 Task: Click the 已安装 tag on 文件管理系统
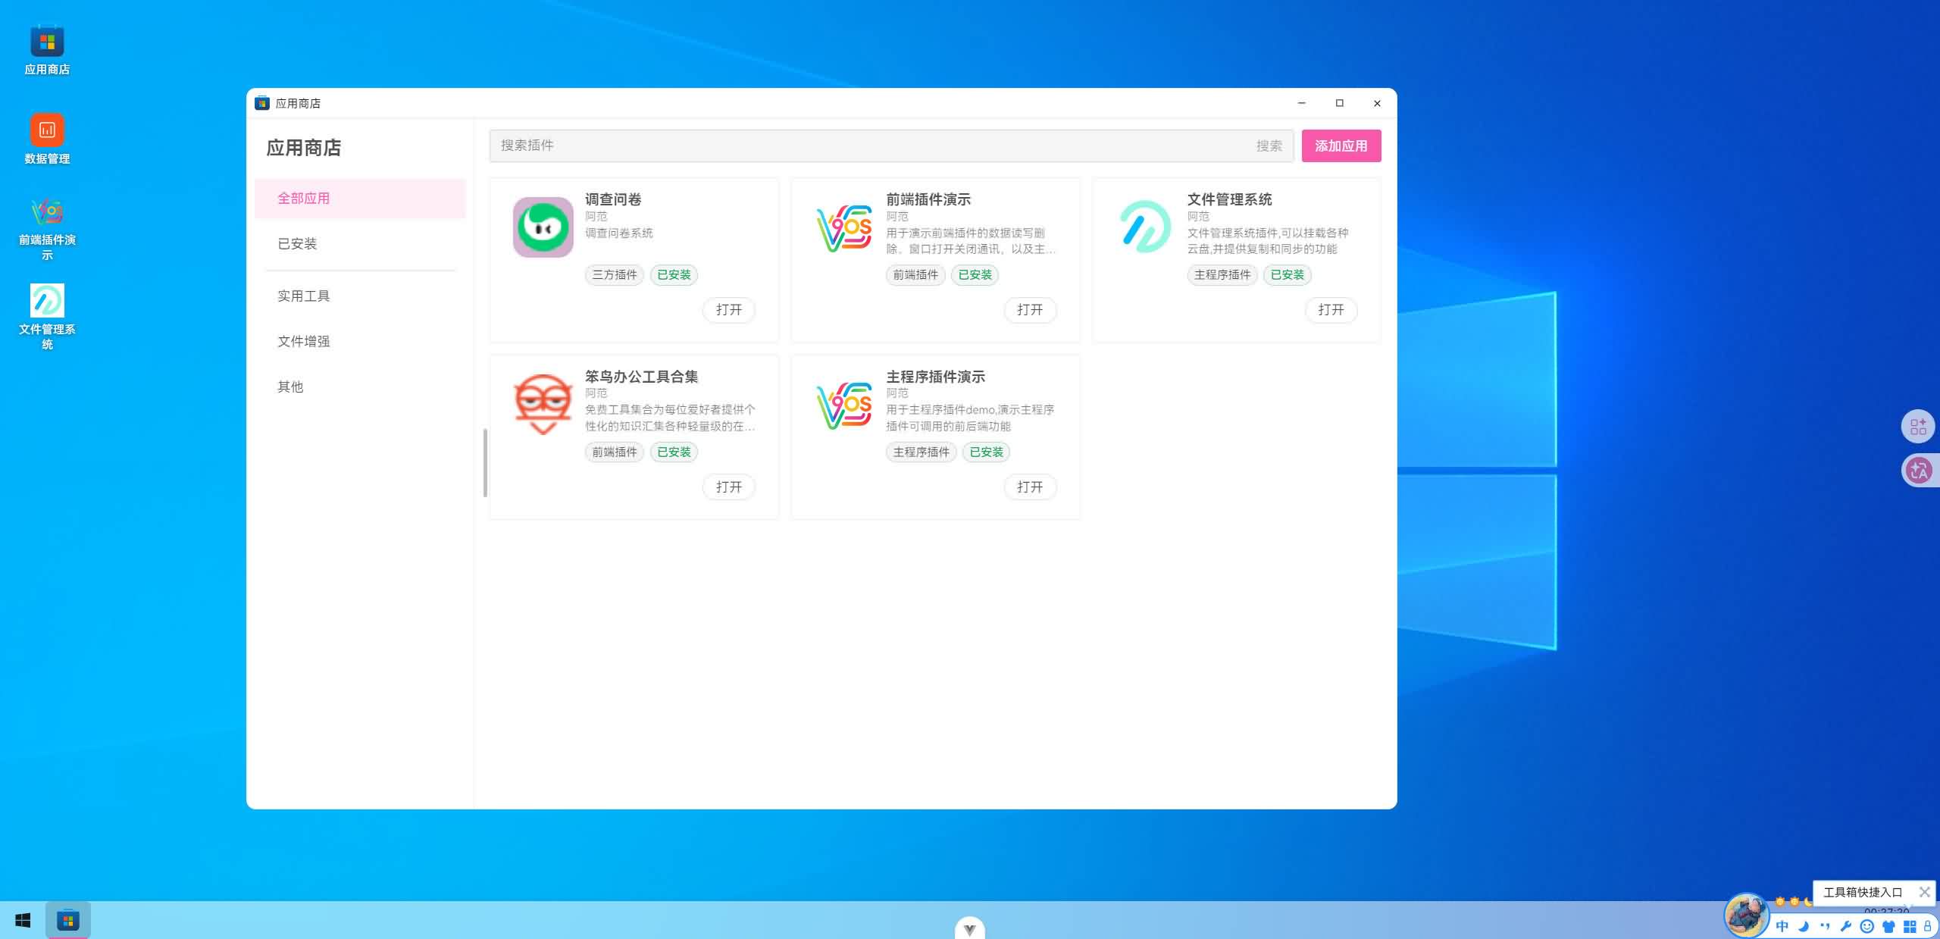point(1287,275)
